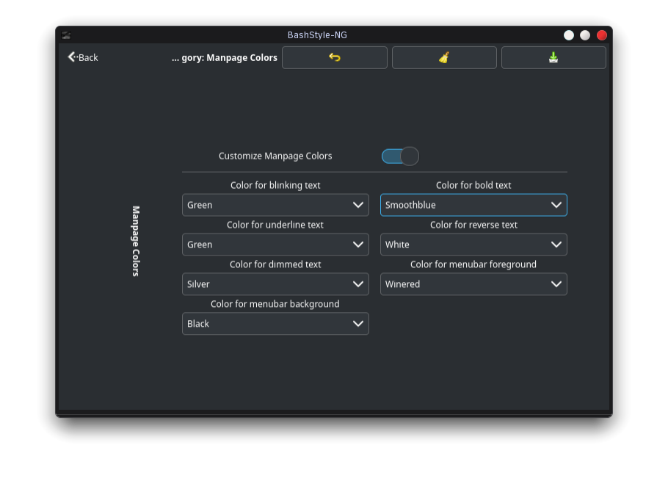The width and height of the screenshot is (668, 481).
Task: Click the BashStyle-NG window title
Action: (x=317, y=35)
